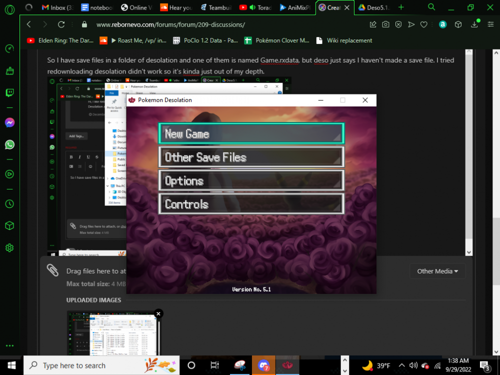Open browsing History clock icon in sidebar
Image resolution: width=500 pixels, height=375 pixels.
[9, 204]
